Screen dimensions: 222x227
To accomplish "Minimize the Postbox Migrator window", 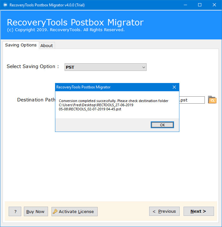I will [x=185, y=5].
